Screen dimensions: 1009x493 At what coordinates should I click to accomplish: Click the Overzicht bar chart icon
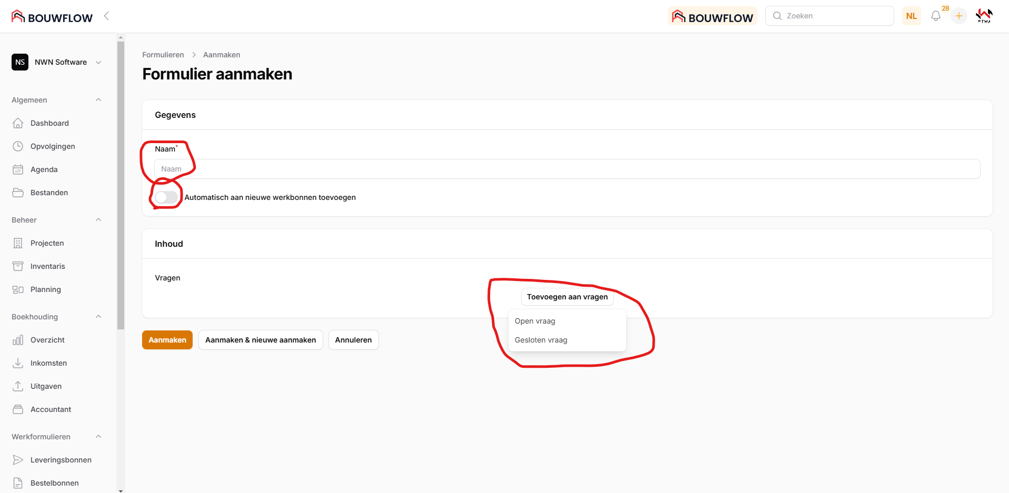pyautogui.click(x=18, y=340)
